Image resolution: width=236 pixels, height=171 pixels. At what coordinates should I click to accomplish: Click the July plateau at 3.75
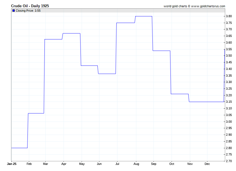[x=125, y=23]
